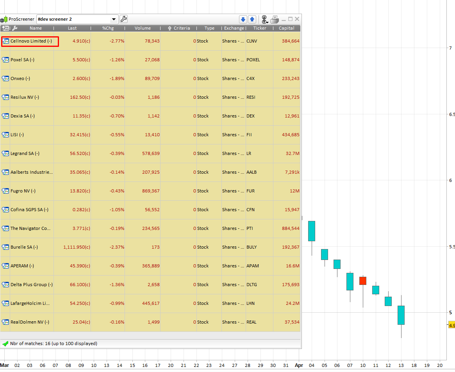The height and width of the screenshot is (372, 455).
Task: Open chart icon for APERAM row
Action: pos(5,266)
